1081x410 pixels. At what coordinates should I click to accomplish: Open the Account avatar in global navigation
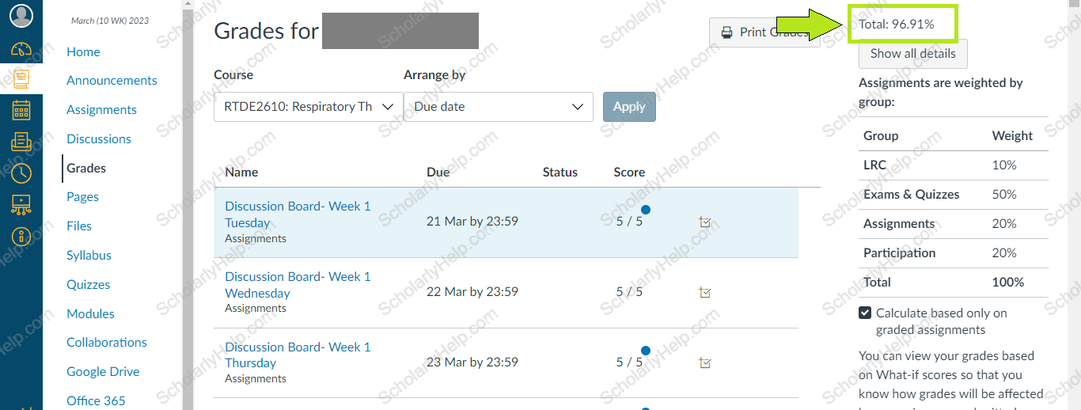tap(21, 14)
